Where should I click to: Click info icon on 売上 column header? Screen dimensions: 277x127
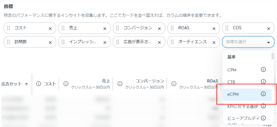[66, 84]
